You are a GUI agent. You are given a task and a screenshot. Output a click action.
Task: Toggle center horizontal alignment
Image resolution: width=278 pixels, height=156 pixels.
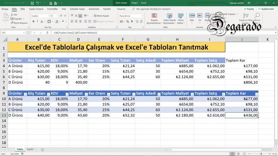pyautogui.click(x=76, y=21)
